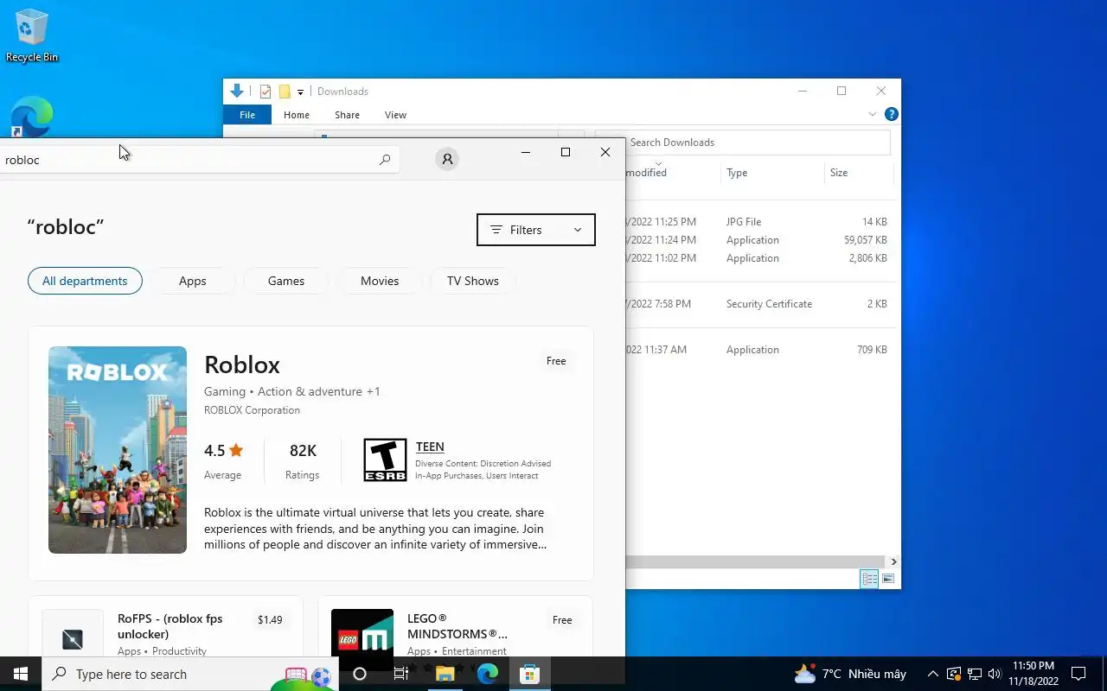Click the LEGO MINDSTORMS app icon

point(362,633)
